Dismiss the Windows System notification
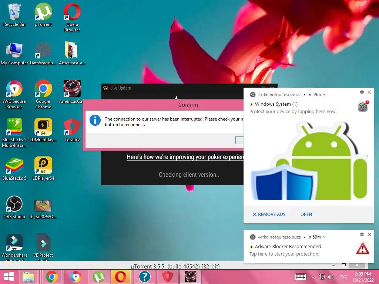This screenshot has width=379, height=284. (369, 92)
